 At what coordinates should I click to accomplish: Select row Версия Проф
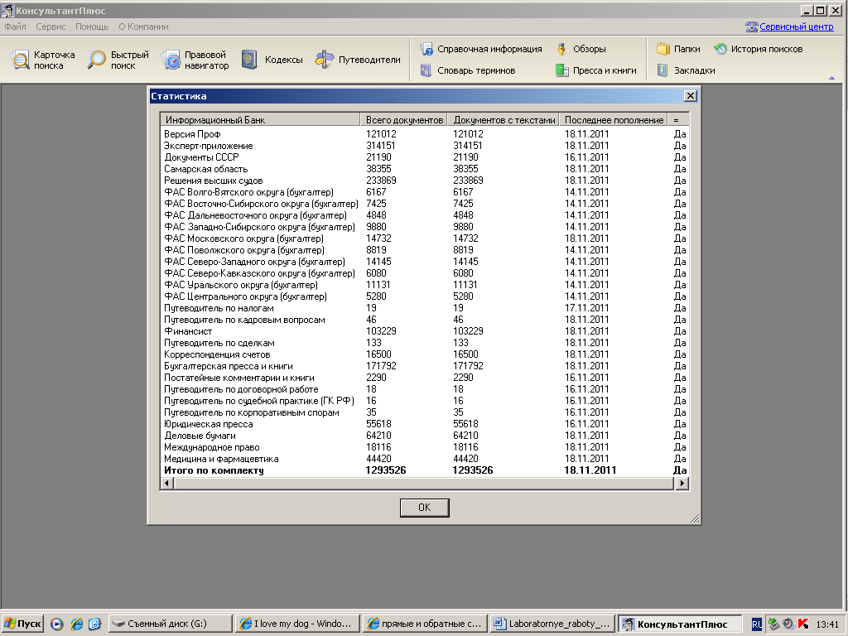pos(425,134)
